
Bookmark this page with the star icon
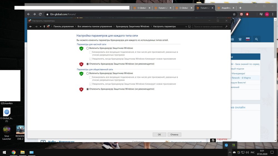pyautogui.click(x=234, y=14)
